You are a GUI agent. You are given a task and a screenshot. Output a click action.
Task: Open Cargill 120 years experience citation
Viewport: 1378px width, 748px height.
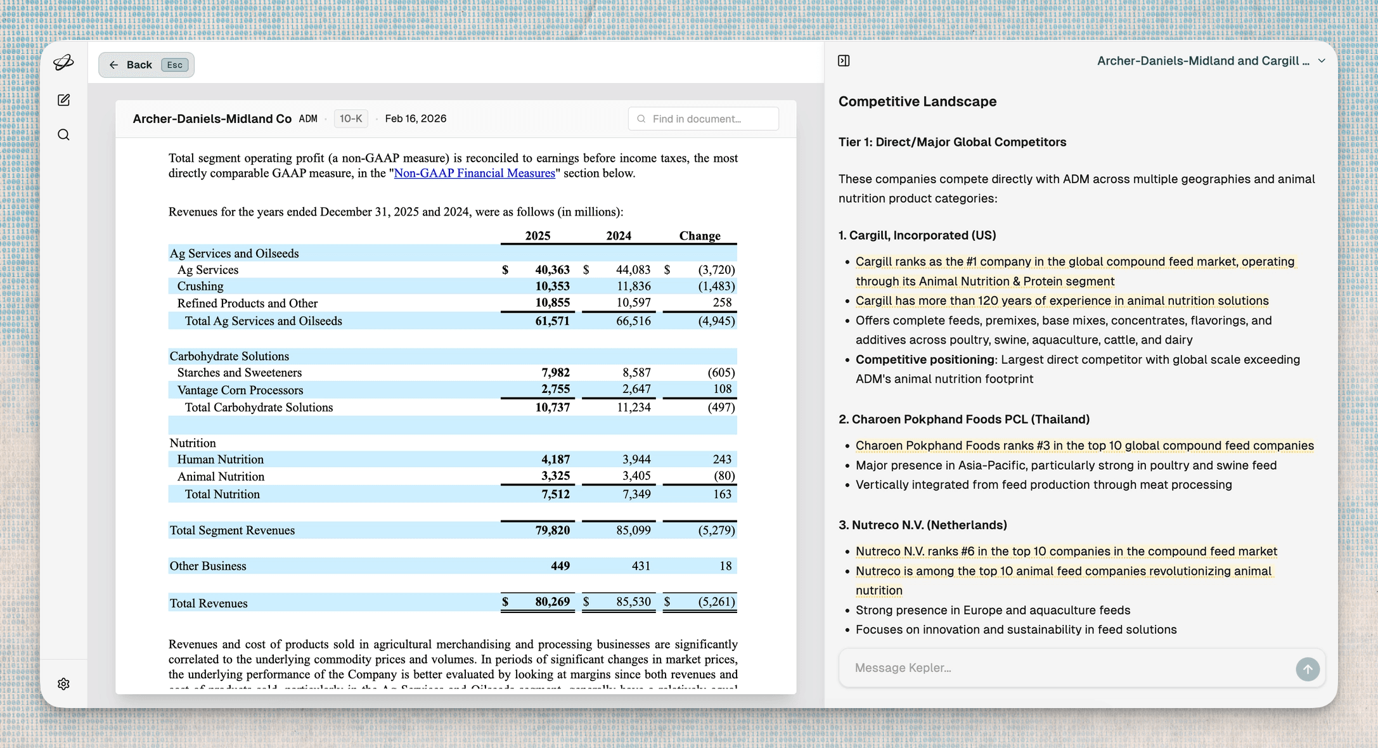click(1062, 300)
